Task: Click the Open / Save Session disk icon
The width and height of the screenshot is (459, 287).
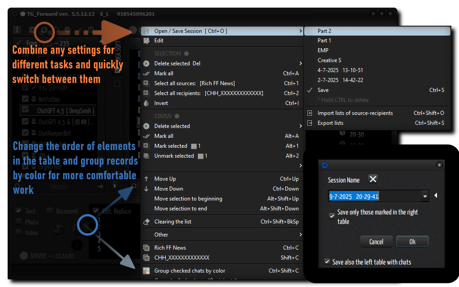Action: click(x=146, y=31)
